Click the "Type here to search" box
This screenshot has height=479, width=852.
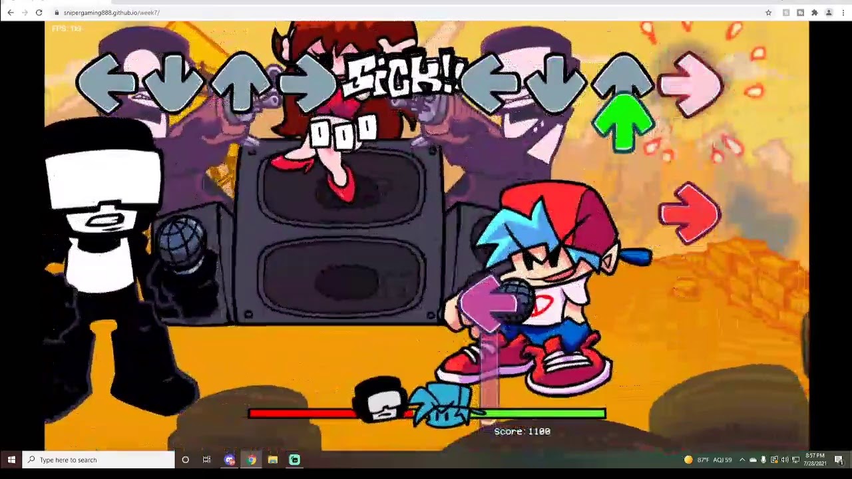99,460
